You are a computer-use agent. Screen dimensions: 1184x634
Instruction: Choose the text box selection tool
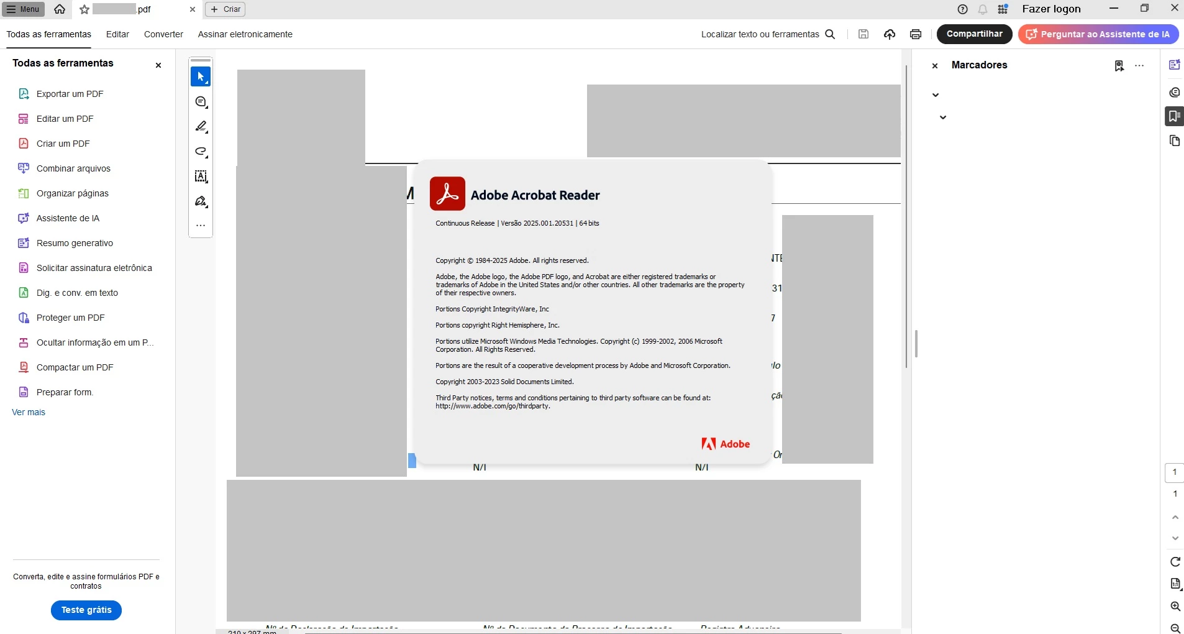point(201,177)
